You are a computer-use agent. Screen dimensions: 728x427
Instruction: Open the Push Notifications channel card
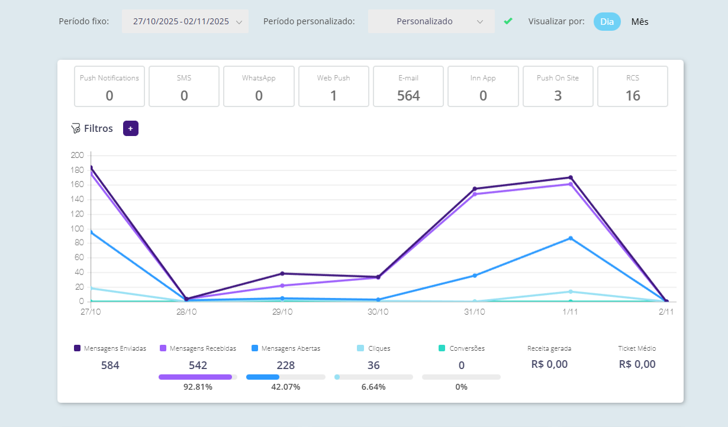[x=109, y=86]
